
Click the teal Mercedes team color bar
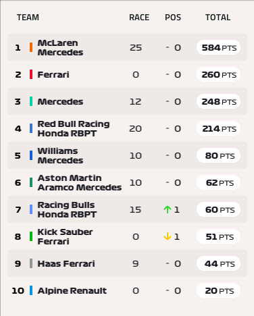click(31, 101)
